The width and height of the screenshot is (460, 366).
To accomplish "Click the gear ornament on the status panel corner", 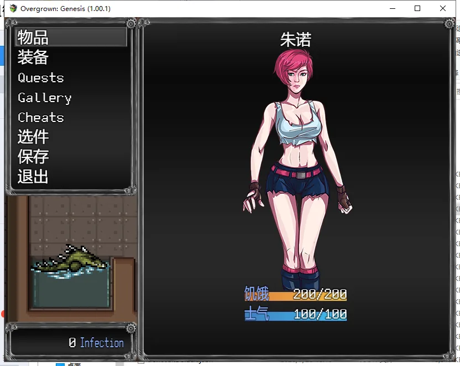I will (449, 23).
